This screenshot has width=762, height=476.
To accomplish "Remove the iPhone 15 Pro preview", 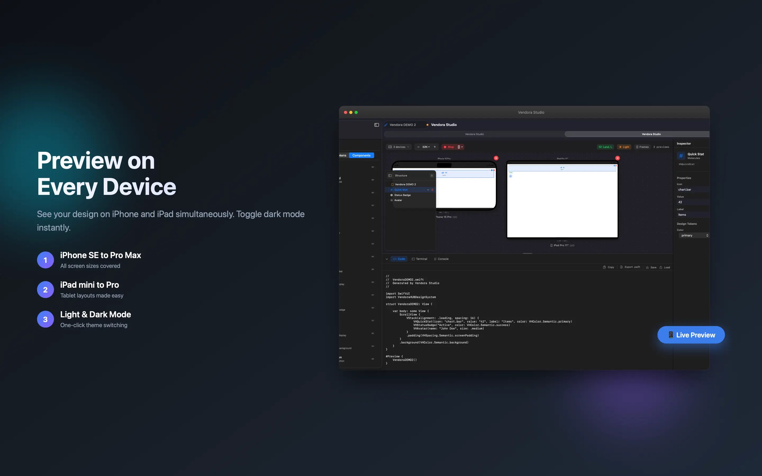I will click(x=496, y=158).
